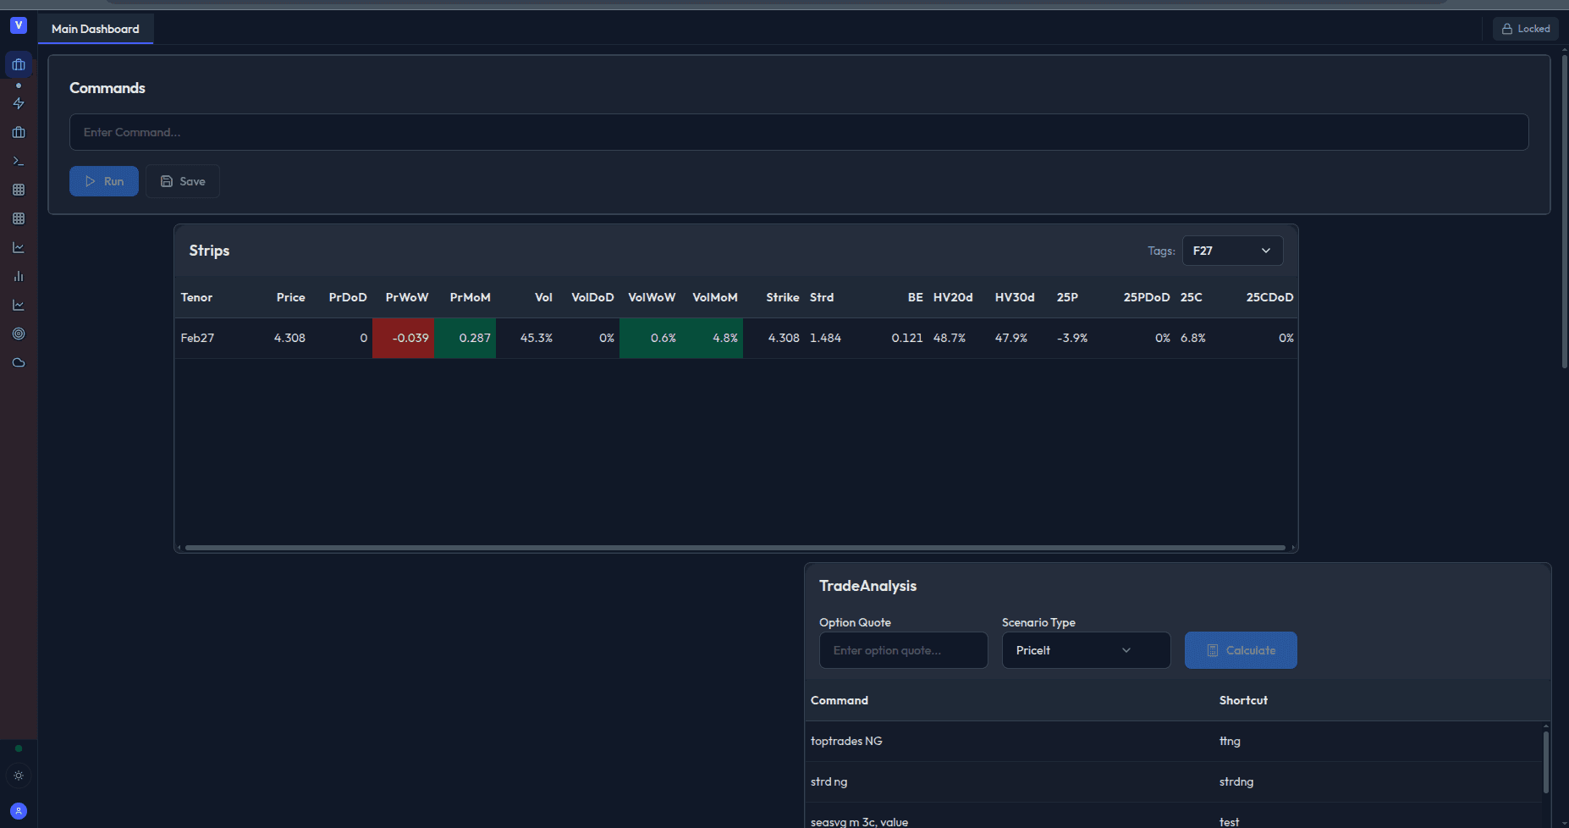Save the command with the Save button
The width and height of the screenshot is (1569, 828).
click(x=183, y=181)
